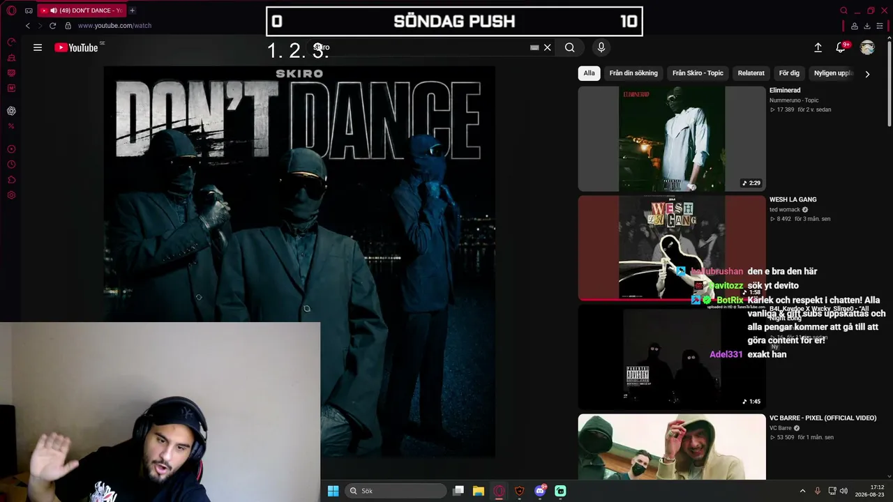Open YouTube notifications bell
893x502 pixels.
point(841,47)
